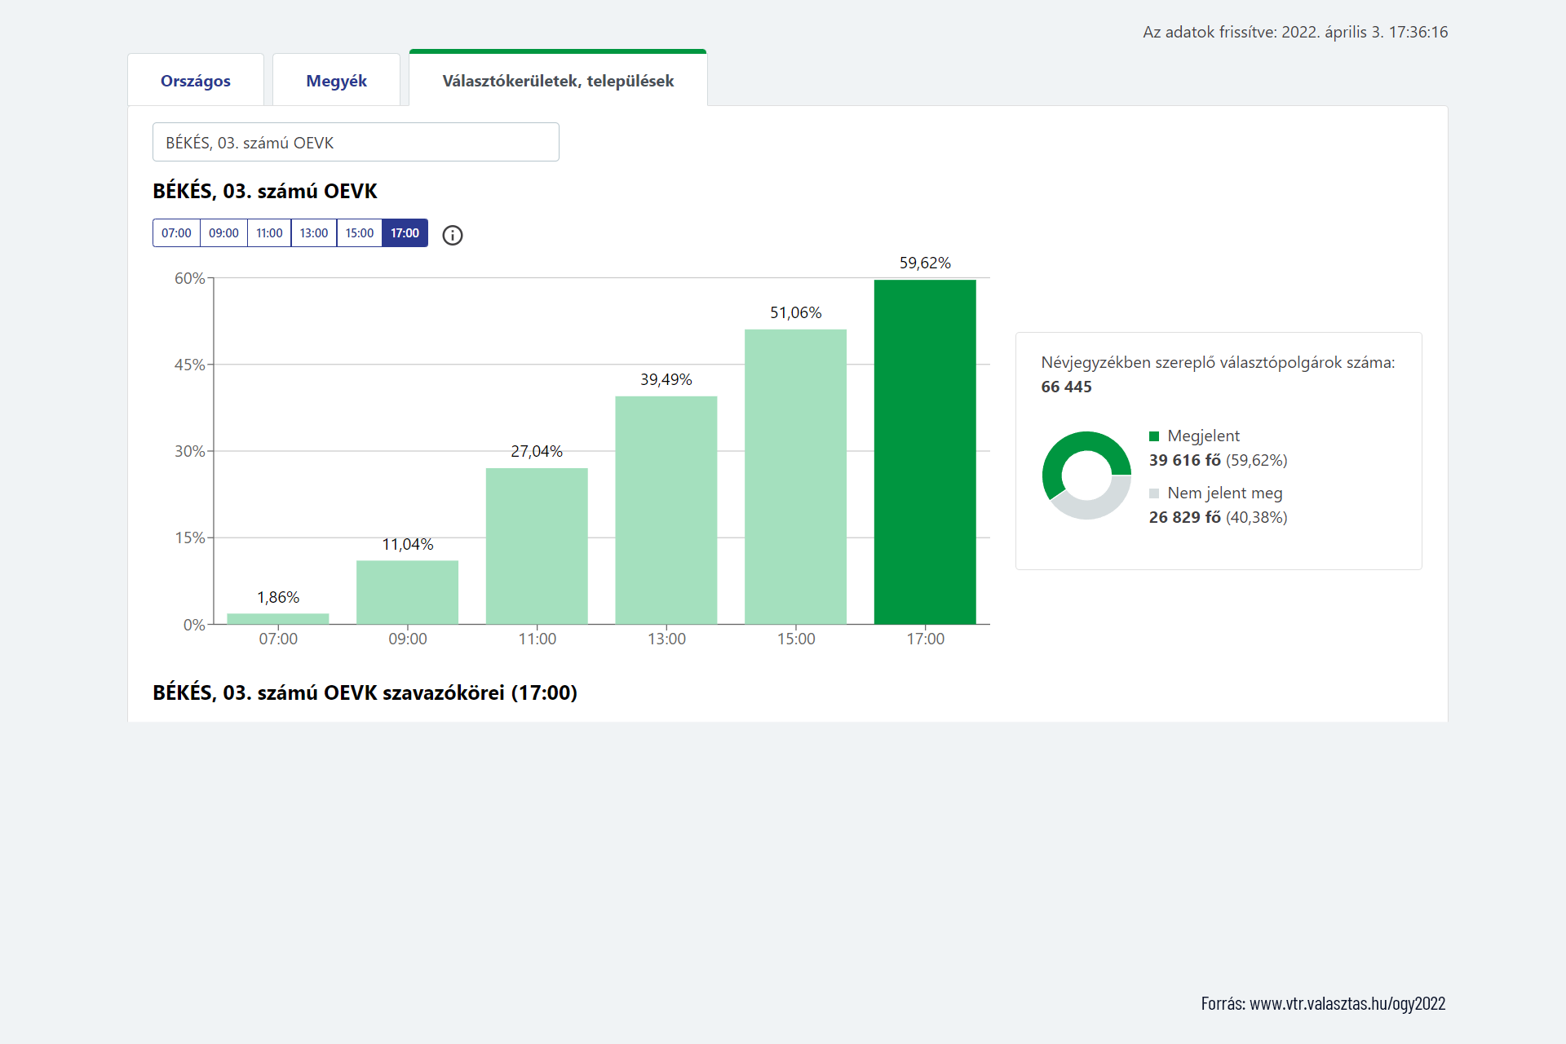Choose the 15:00 time button
Viewport: 1566px width, 1044px height.
pos(360,233)
